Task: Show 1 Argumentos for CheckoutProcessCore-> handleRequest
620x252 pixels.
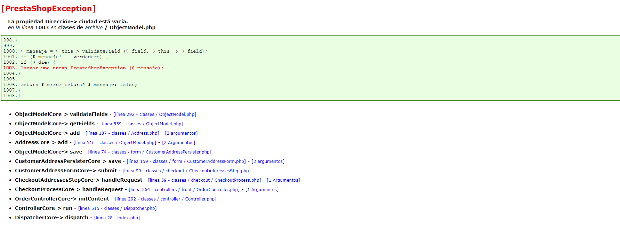Action: (x=262, y=190)
